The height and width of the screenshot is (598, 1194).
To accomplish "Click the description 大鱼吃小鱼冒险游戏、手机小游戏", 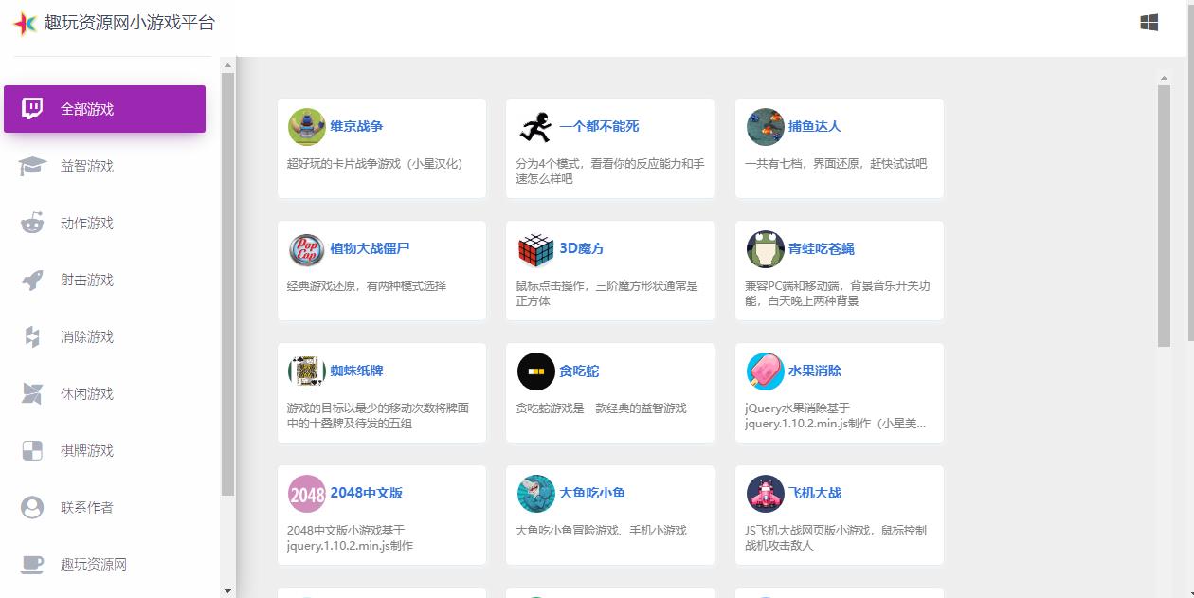I will pos(601,531).
